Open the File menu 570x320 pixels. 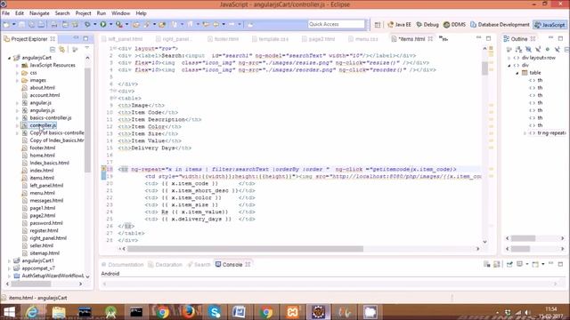(x=6, y=13)
